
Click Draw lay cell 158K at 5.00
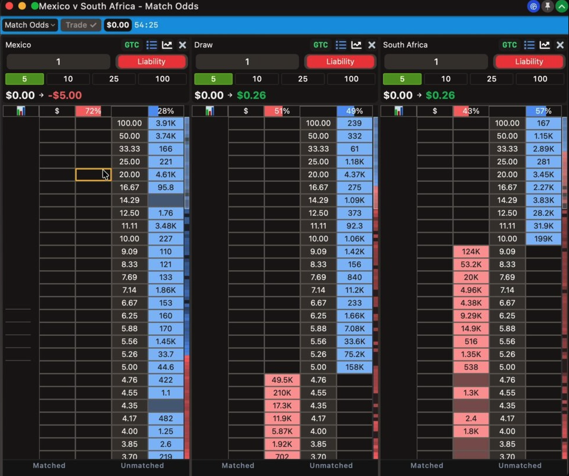[355, 367]
